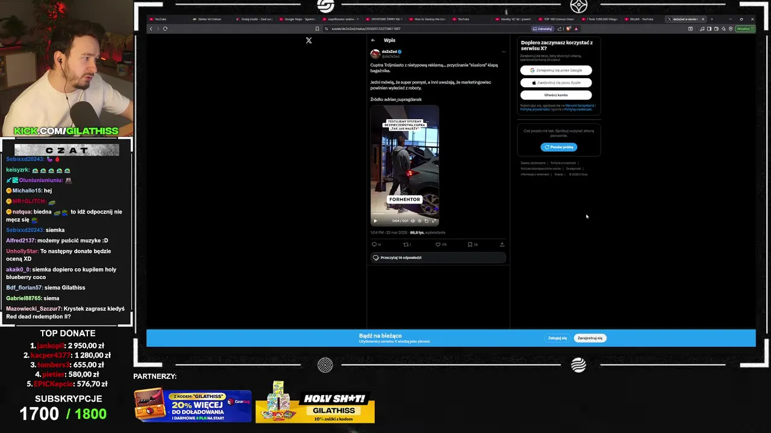Toggle video fullscreen icon
Image resolution: width=771 pixels, height=433 pixels.
(x=434, y=221)
